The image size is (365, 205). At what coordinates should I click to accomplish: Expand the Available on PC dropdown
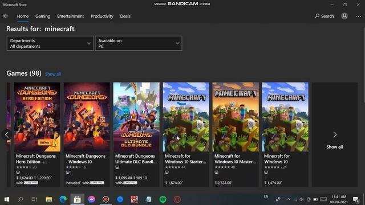(x=139, y=43)
